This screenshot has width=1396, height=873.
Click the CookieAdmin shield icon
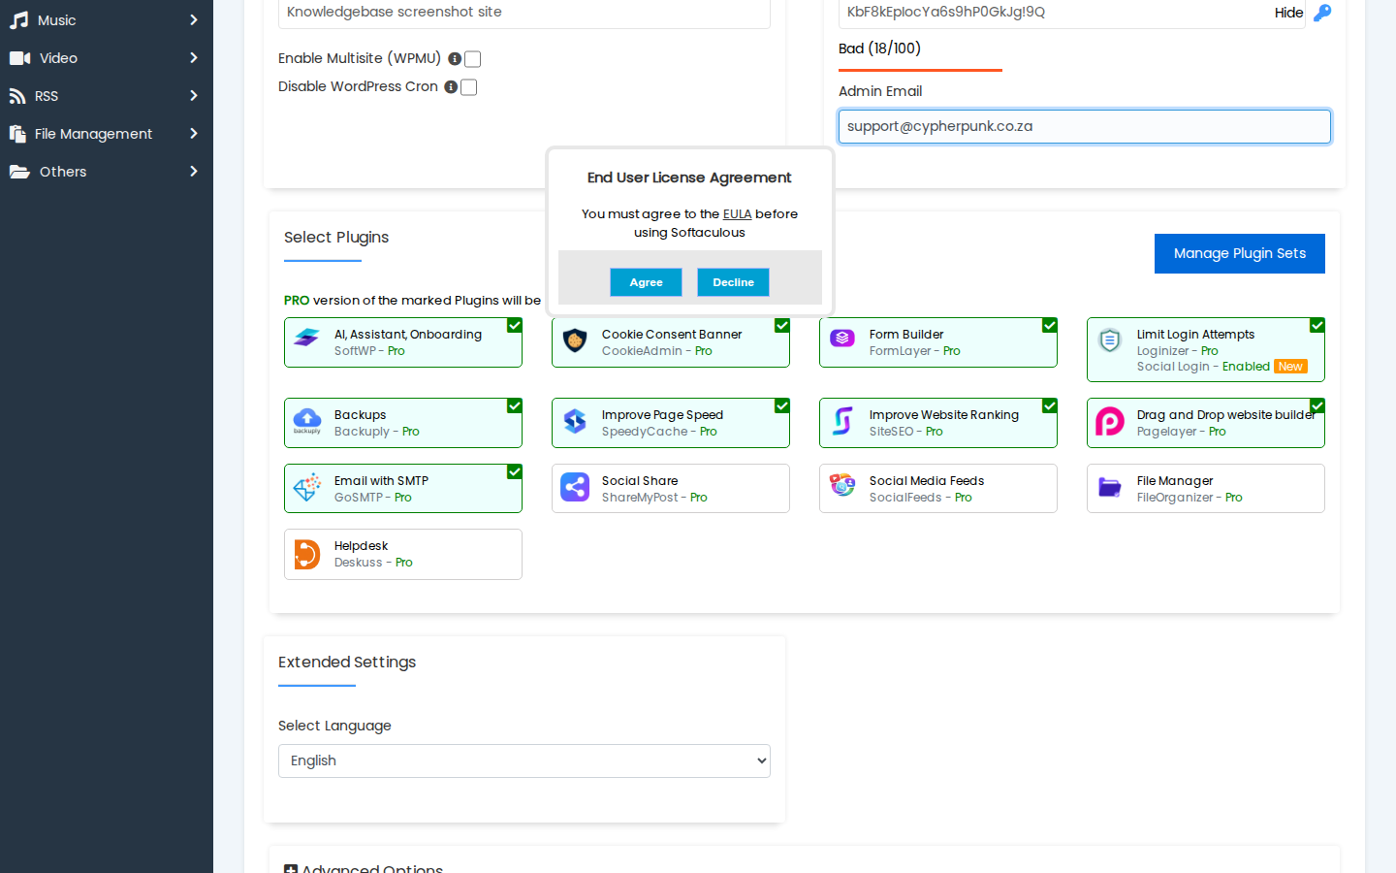pyautogui.click(x=575, y=340)
